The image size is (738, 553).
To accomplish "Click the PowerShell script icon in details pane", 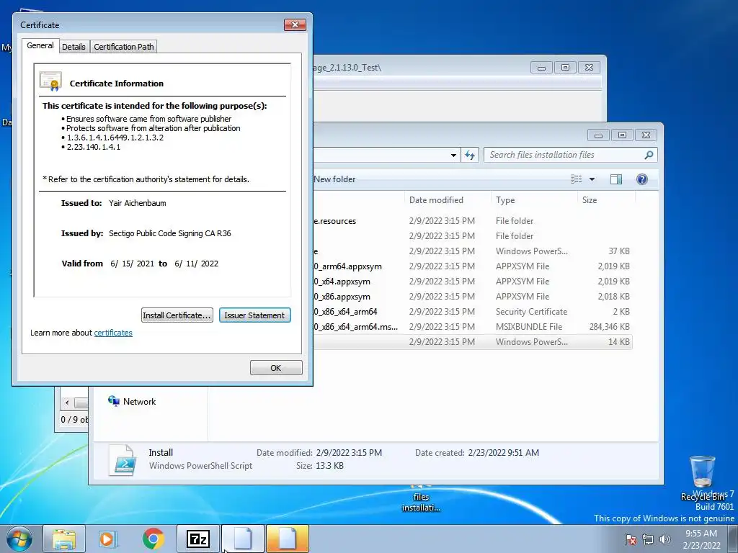I will pyautogui.click(x=123, y=460).
